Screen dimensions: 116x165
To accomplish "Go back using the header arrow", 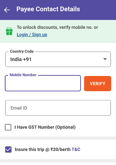I will click(x=7, y=10).
